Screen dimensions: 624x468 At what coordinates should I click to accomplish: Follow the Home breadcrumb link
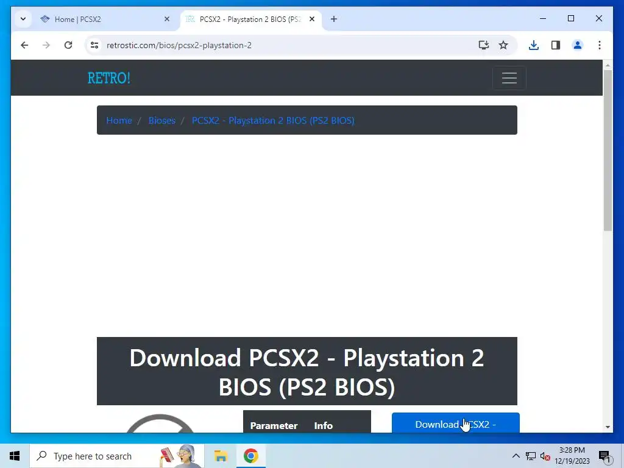point(119,121)
